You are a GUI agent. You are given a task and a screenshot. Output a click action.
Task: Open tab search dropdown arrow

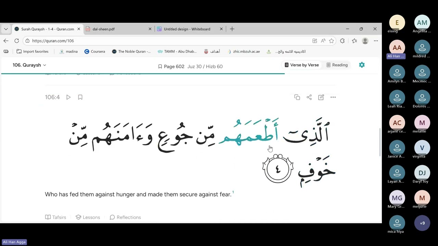6,29
